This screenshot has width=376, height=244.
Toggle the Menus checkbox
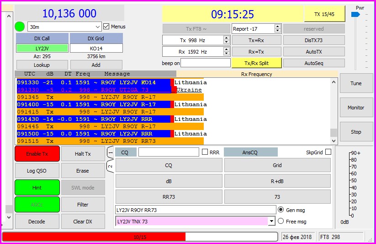coord(106,27)
